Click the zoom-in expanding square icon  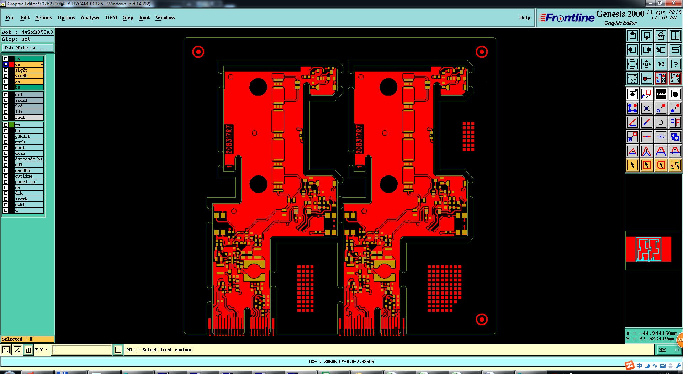tap(632, 64)
